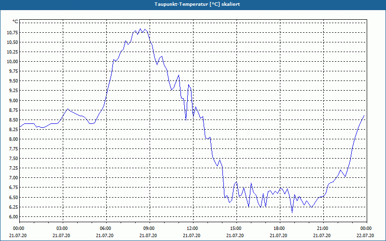Screen dimensions: 386x241
Task: Click the 10,50 y-axis value
Action: pyautogui.click(x=13, y=42)
